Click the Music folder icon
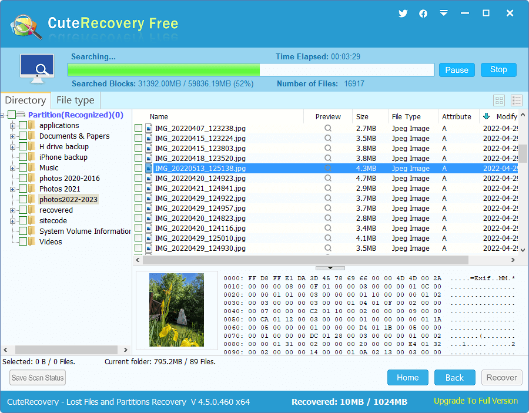529x413 pixels. [32, 167]
